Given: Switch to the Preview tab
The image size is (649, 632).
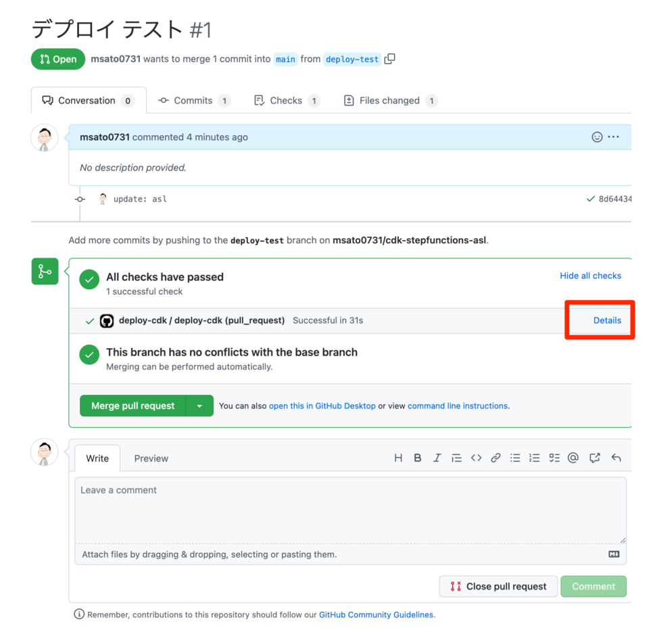Looking at the screenshot, I should (x=151, y=458).
